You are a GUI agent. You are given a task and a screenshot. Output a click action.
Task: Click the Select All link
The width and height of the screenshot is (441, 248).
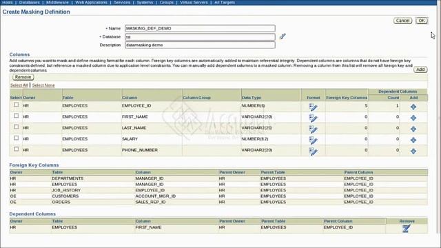[x=19, y=85]
